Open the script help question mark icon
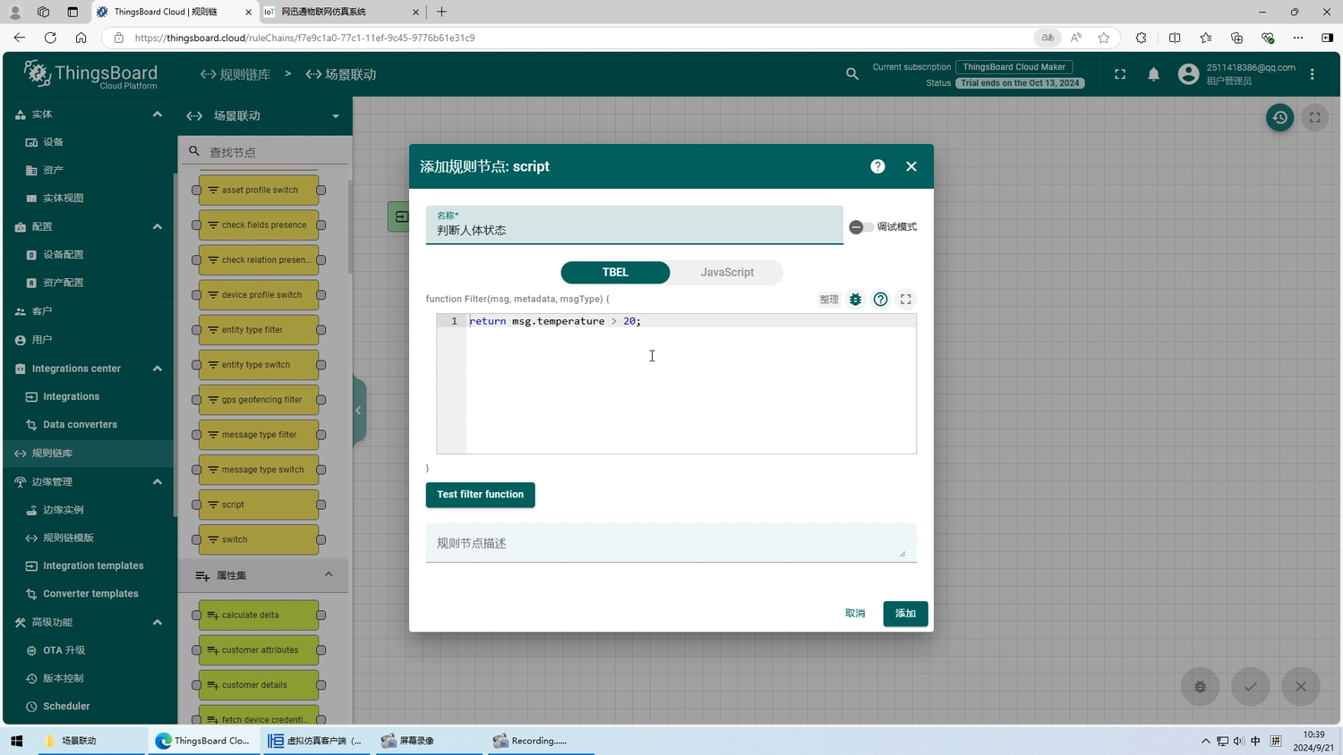The image size is (1343, 755). point(880,300)
